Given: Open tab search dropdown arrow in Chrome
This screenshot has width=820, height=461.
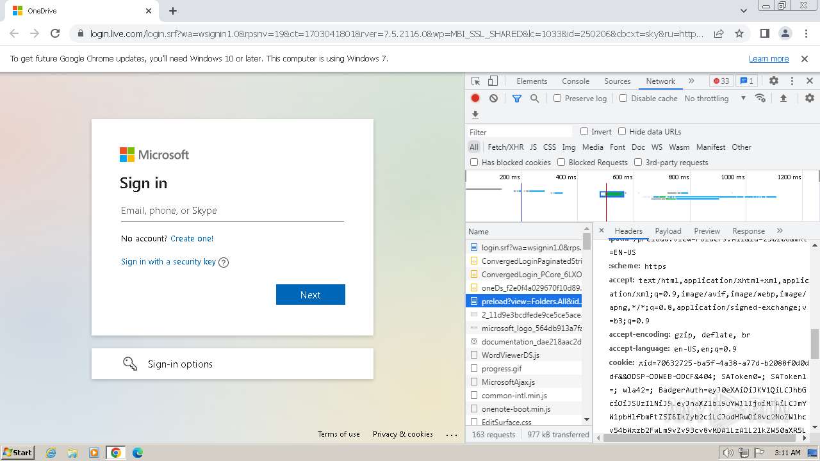Looking at the screenshot, I should 744,11.
